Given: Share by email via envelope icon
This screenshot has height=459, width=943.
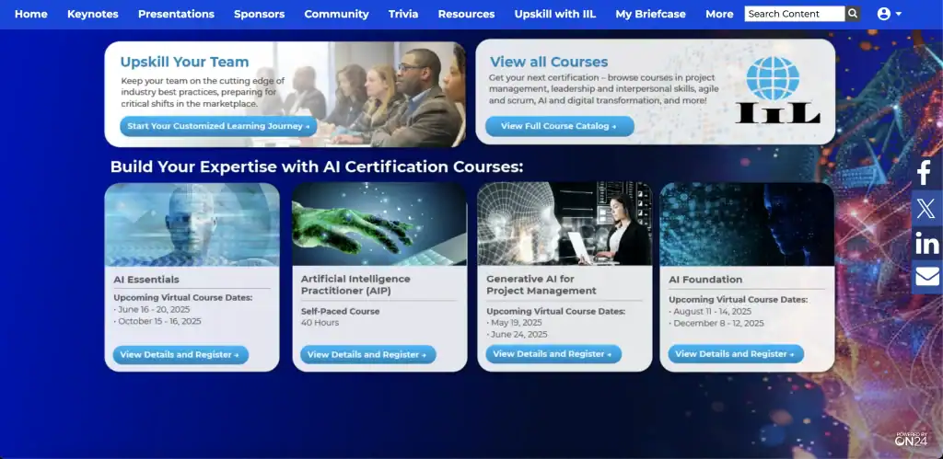Looking at the screenshot, I should [x=926, y=277].
